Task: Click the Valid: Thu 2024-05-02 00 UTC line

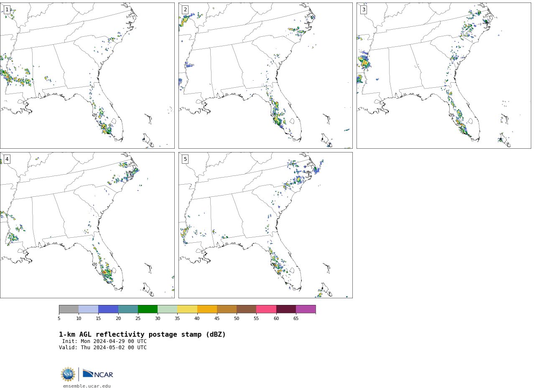Action: (103, 348)
